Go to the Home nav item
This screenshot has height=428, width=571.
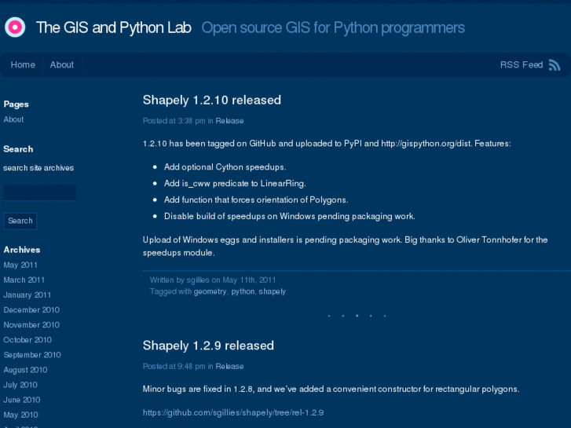[x=23, y=65]
